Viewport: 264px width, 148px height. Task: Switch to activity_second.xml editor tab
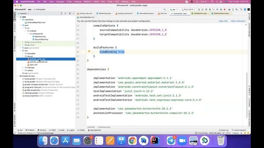click(x=125, y=14)
